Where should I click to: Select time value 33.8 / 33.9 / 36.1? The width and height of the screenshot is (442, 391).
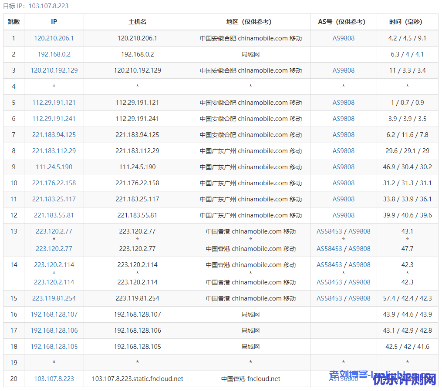[407, 199]
